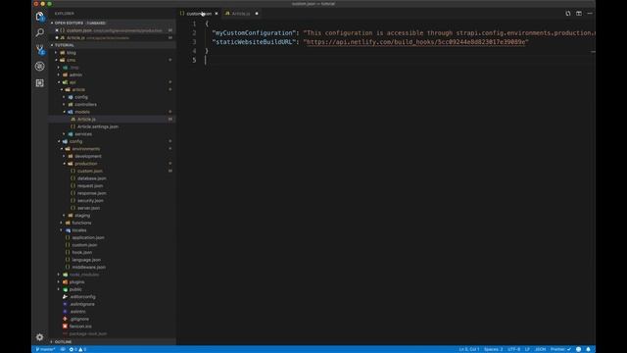Open the Search view in activity bar
Image resolution: width=627 pixels, height=353 pixels.
tap(39, 32)
